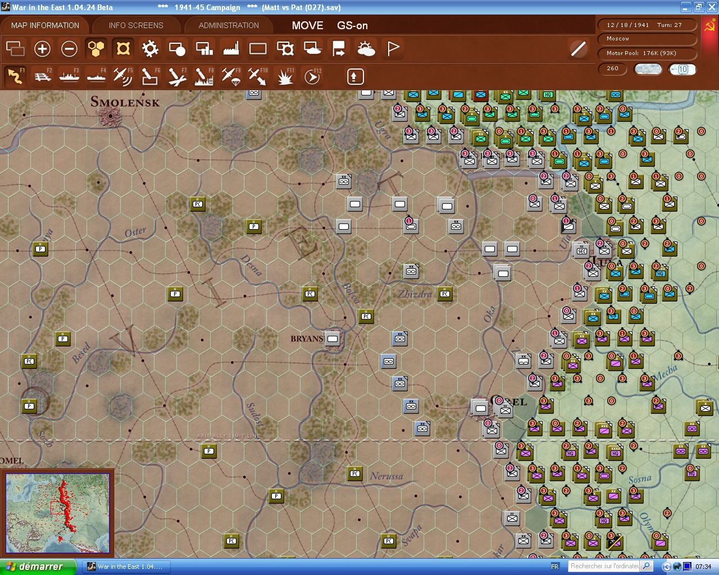Select the grey unit beside BRYANS label
This screenshot has width=719, height=575.
pos(333,339)
